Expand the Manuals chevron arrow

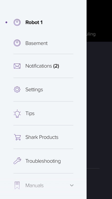(72, 185)
